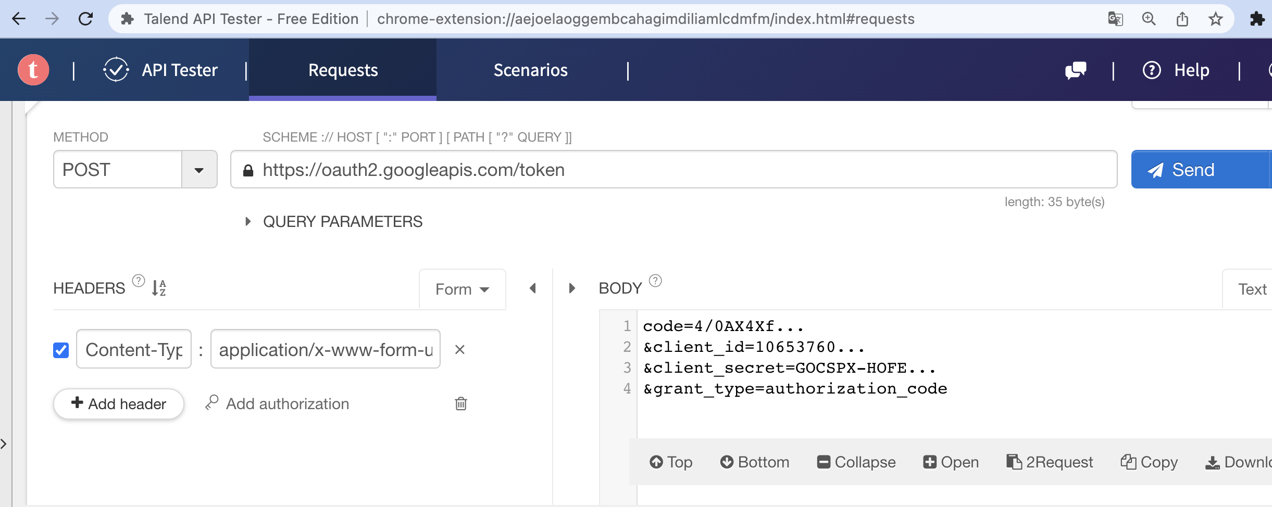Open the POST method dropdown arrow

tap(199, 170)
